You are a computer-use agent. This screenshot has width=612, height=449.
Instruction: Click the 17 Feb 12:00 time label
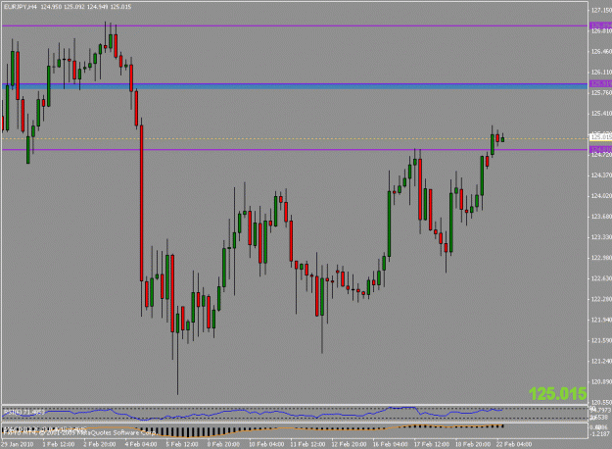(432, 444)
